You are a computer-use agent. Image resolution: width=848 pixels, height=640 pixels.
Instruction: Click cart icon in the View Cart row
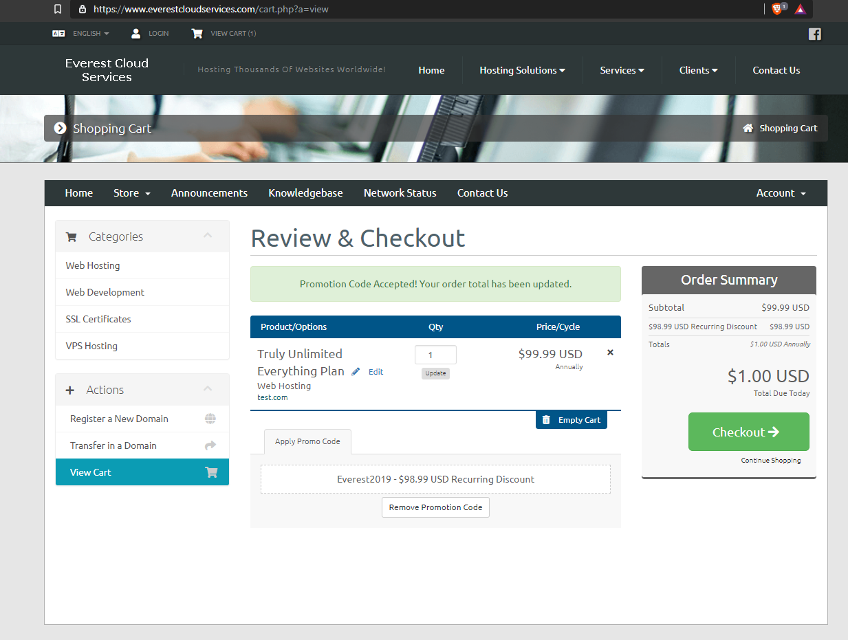tap(211, 472)
